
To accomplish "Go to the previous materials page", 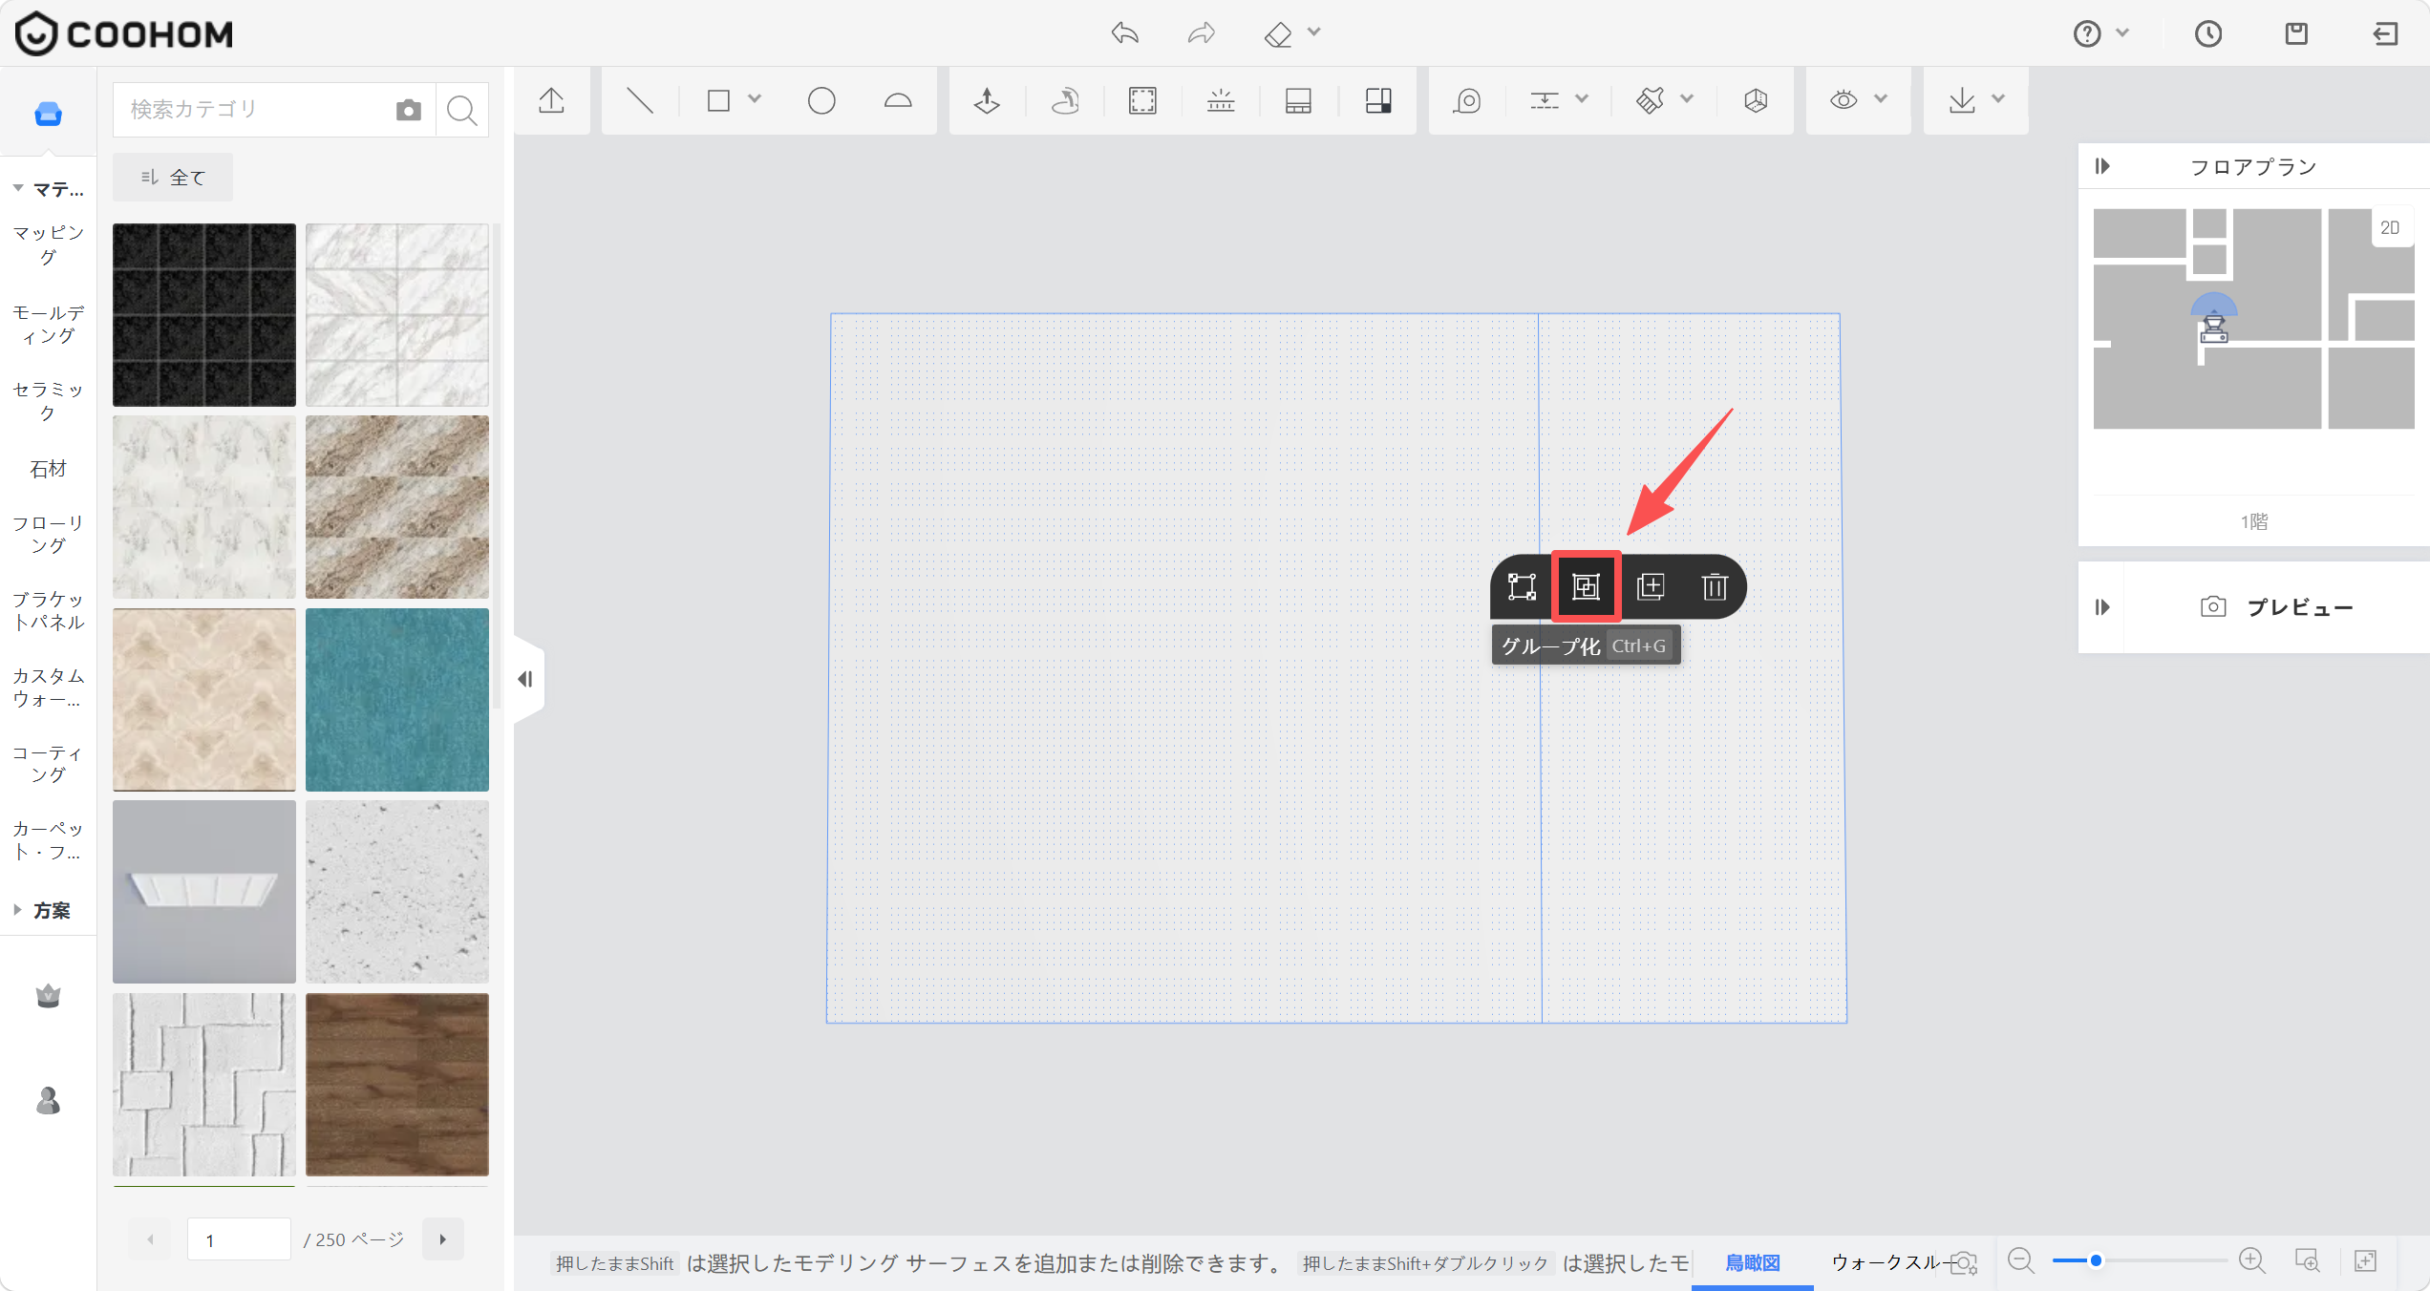I will pos(150,1239).
